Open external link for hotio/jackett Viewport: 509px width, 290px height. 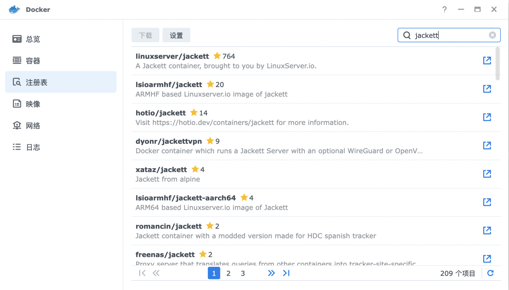click(487, 117)
